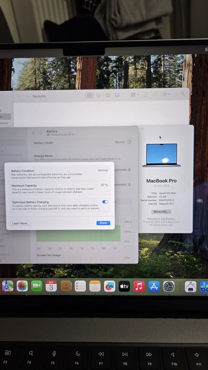Click the green battery level chart
The image size is (208, 370).
pyautogui.click(x=79, y=233)
